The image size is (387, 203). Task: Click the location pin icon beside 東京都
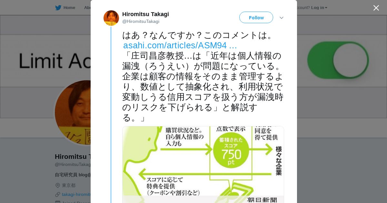pyautogui.click(x=58, y=185)
